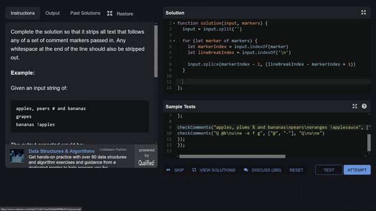
Task: Expand the Sample Tests editor to fullscreen
Action: click(x=355, y=106)
